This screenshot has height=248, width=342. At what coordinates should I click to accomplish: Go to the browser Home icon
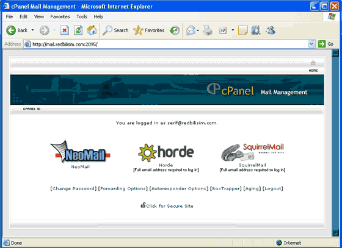click(x=92, y=30)
